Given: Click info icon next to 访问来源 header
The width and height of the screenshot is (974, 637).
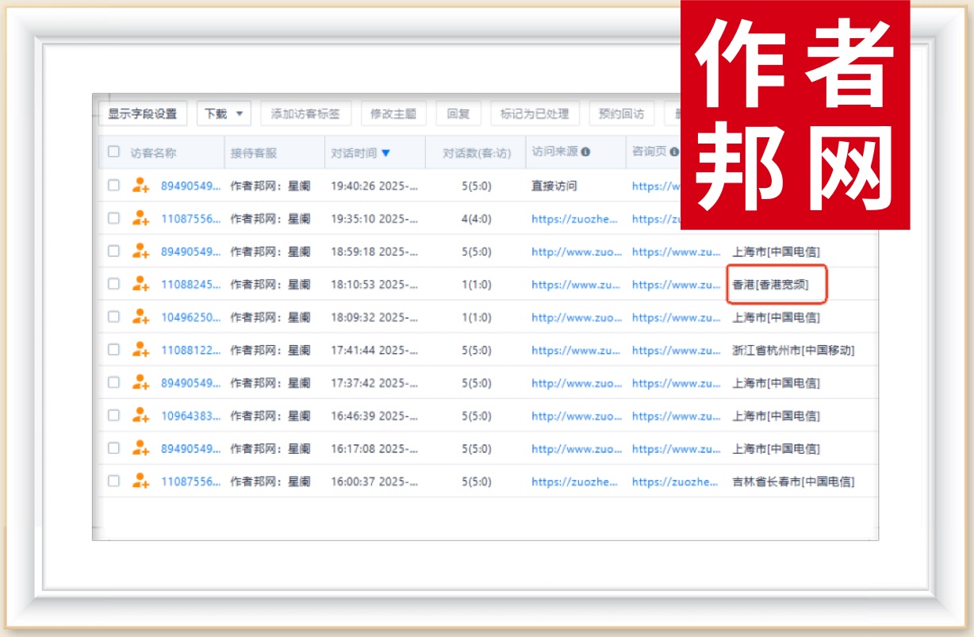Looking at the screenshot, I should [x=585, y=152].
